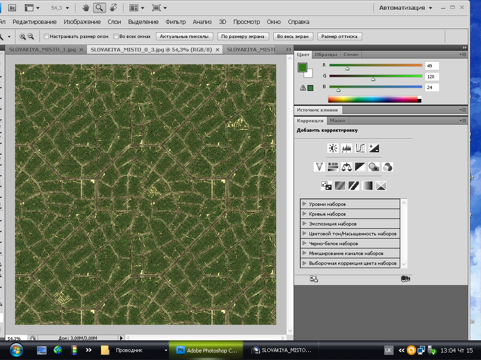Click the 'Актуальные пикселы' button
This screenshot has height=360, width=481.
pyautogui.click(x=185, y=36)
